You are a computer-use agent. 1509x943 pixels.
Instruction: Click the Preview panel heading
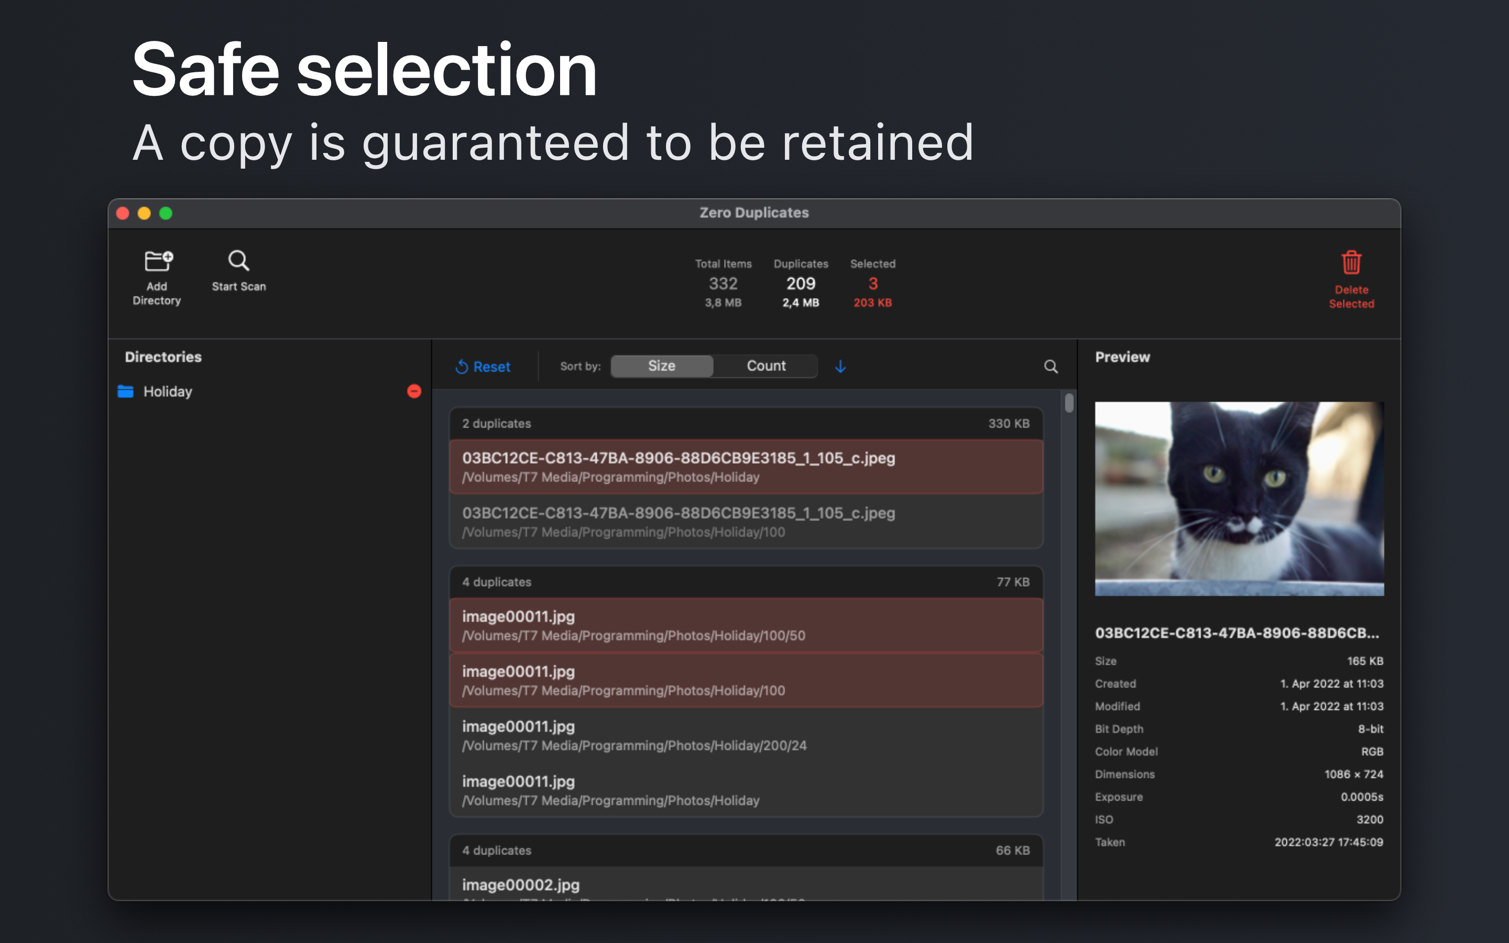click(1122, 357)
